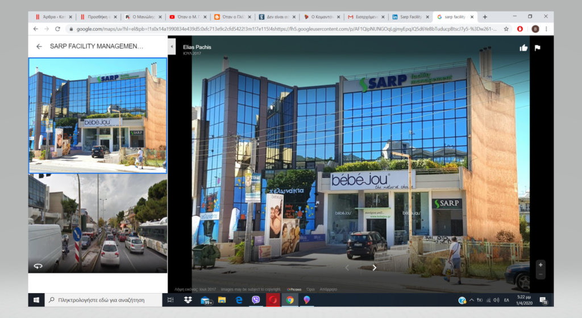582x318 pixels.
Task: Rotate street view using circular arrow icon
Action: point(38,266)
